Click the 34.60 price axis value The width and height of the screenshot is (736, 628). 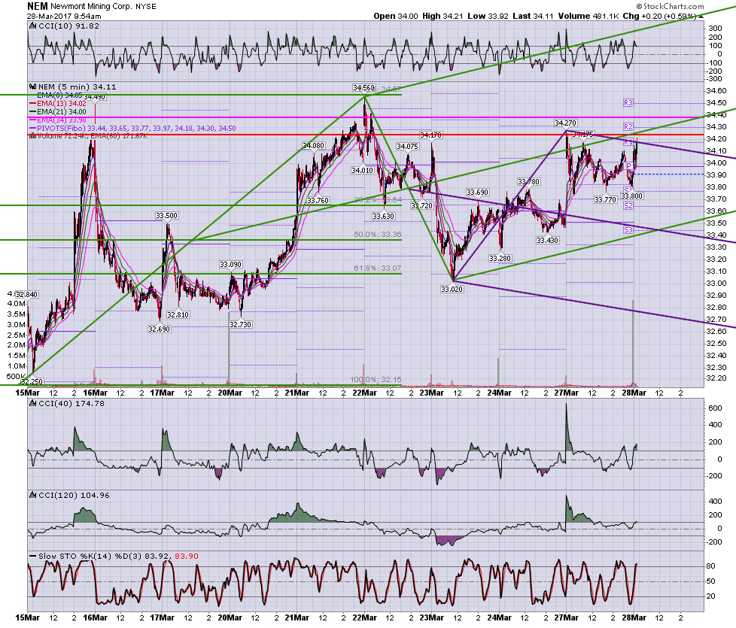[x=716, y=91]
